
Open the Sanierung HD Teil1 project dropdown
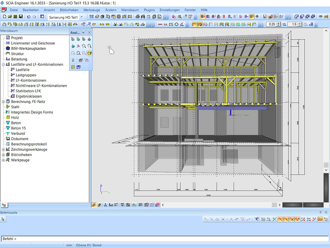click(81, 17)
